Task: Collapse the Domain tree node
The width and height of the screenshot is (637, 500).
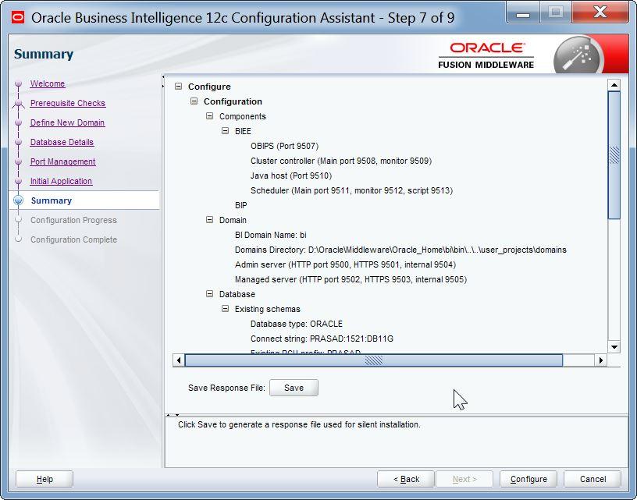Action: 210,219
